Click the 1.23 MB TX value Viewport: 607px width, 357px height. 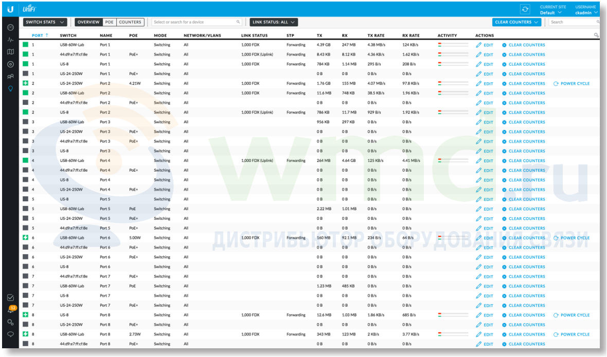[324, 286]
